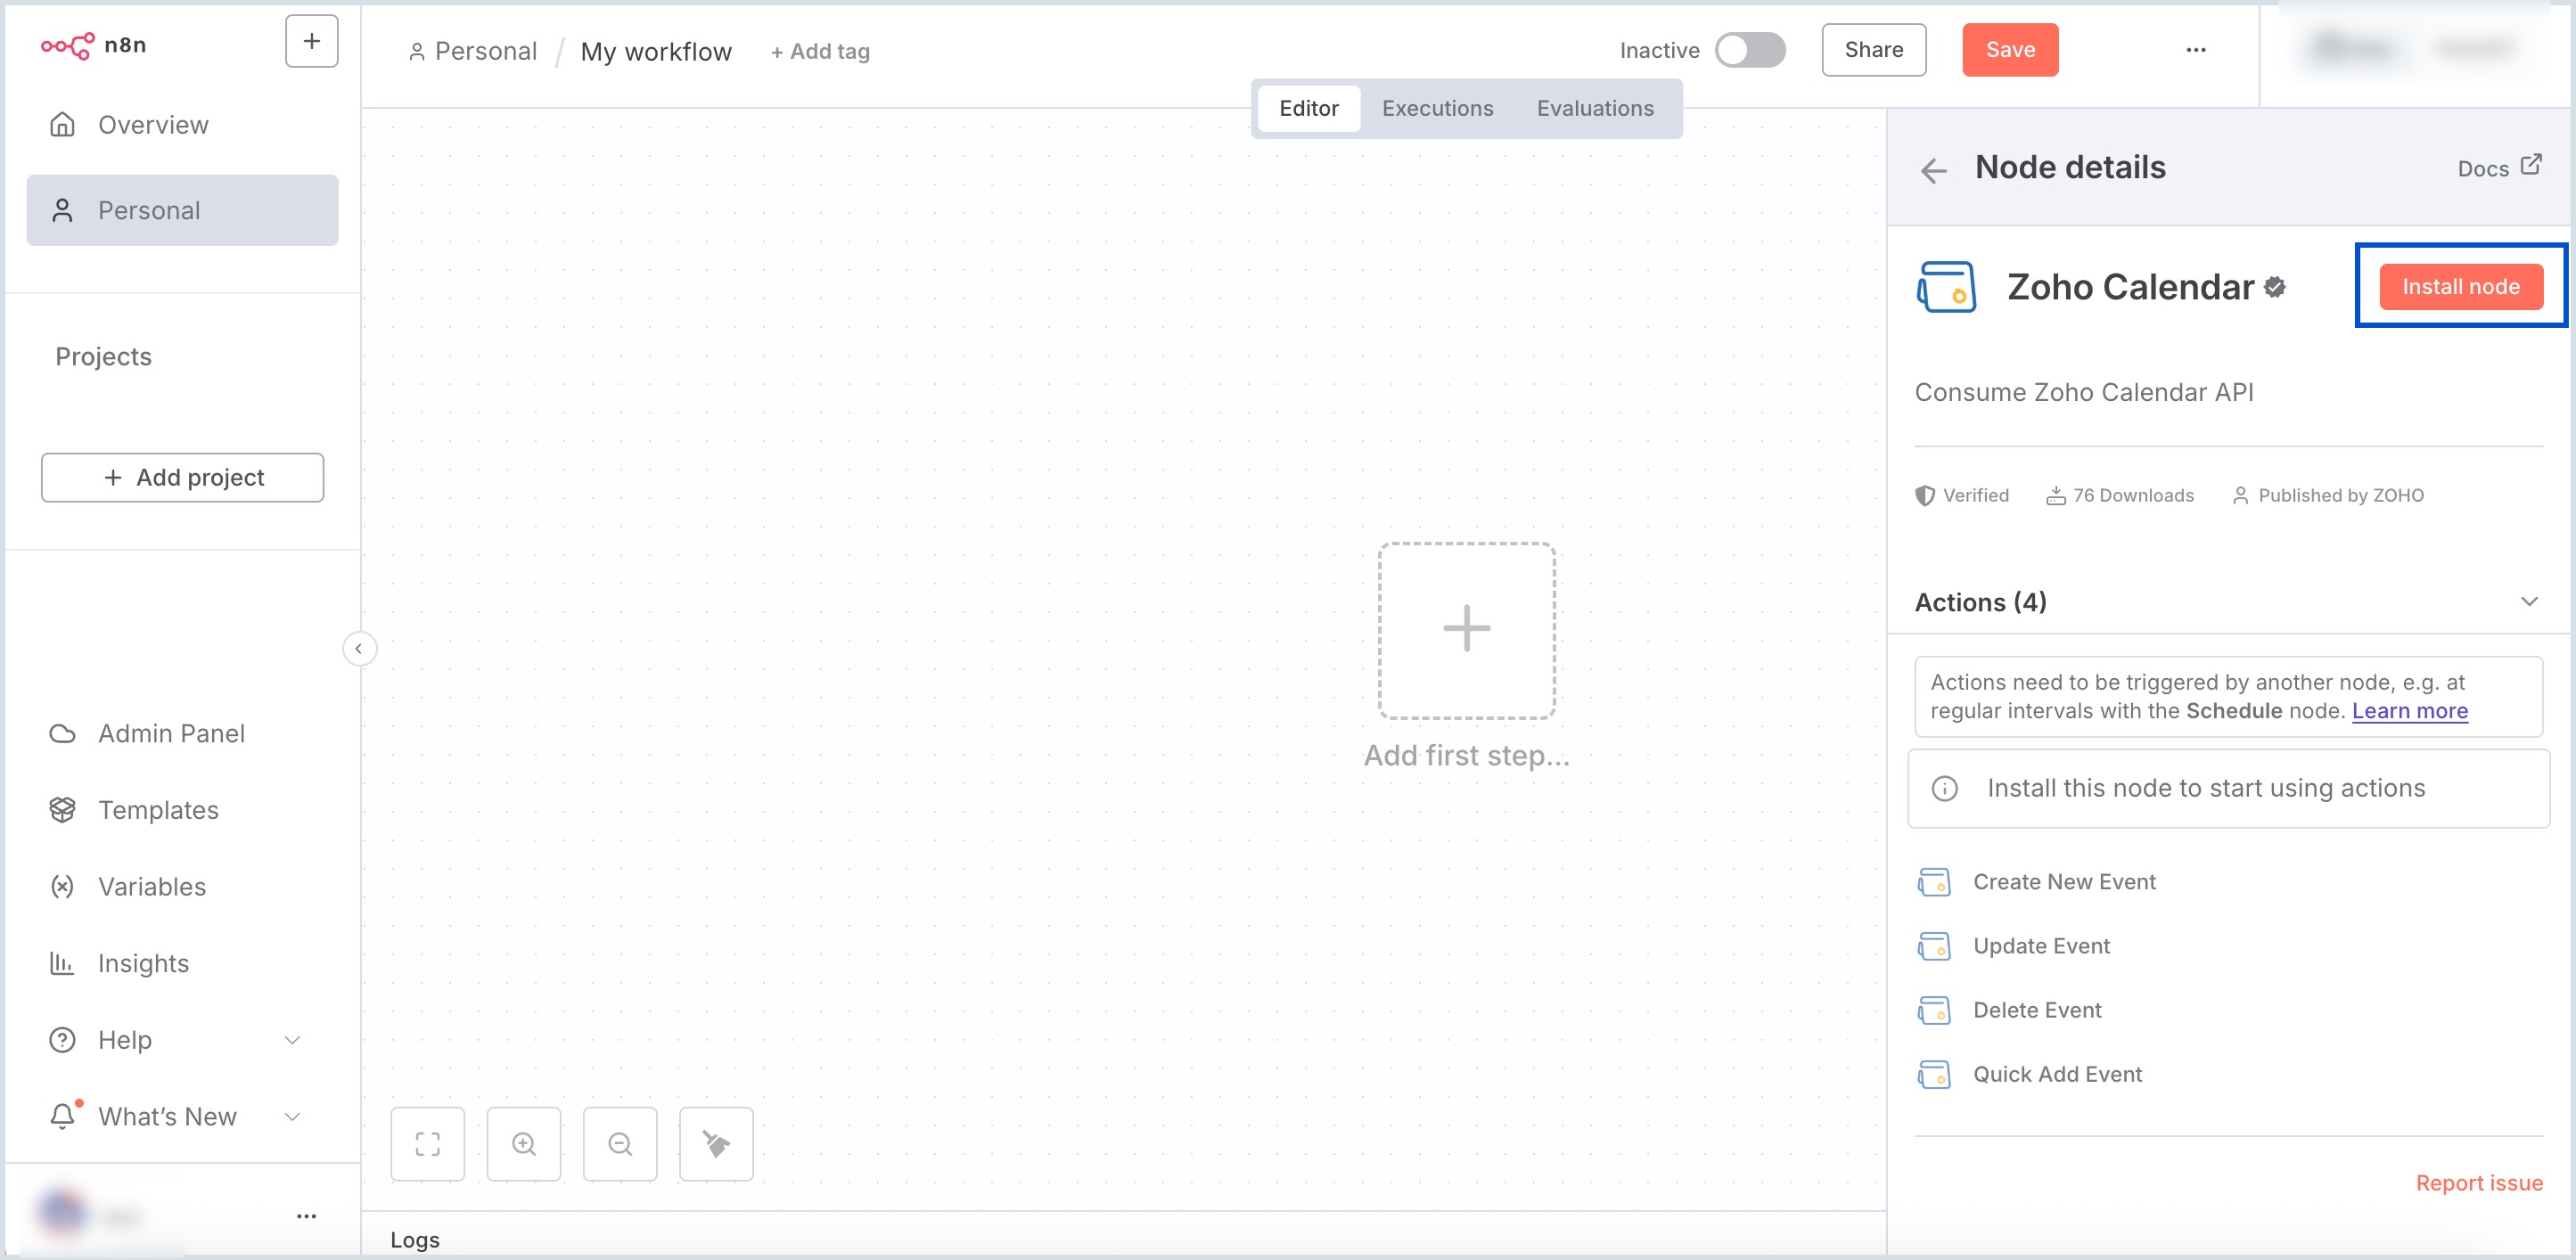
Task: Click the Install node button
Action: pyautogui.click(x=2460, y=287)
